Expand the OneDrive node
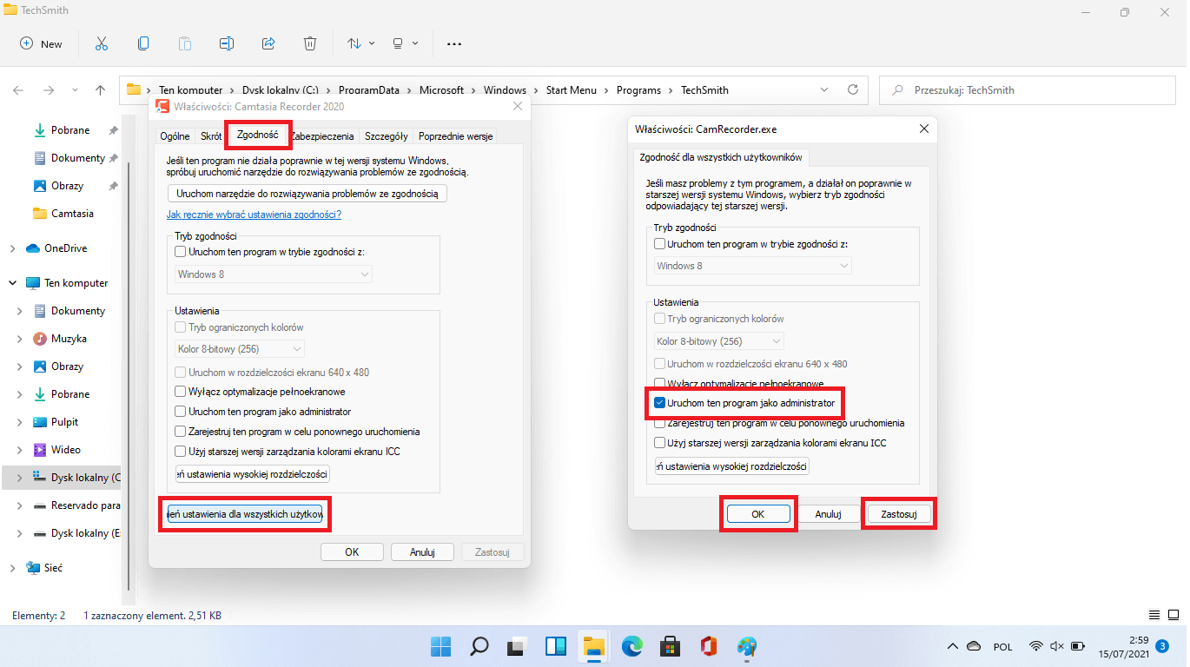This screenshot has height=667, width=1190. coord(12,248)
